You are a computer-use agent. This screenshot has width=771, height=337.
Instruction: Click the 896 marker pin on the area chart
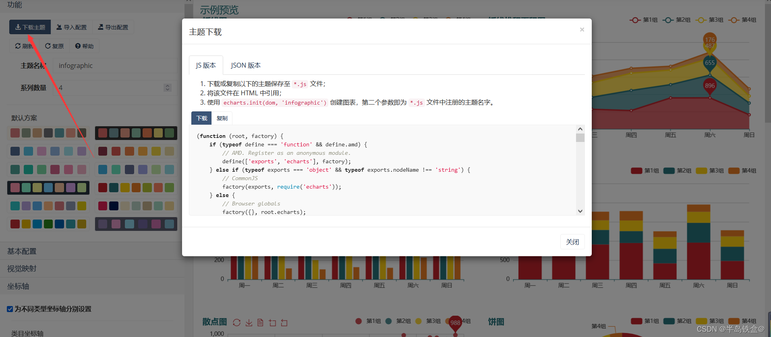click(710, 86)
